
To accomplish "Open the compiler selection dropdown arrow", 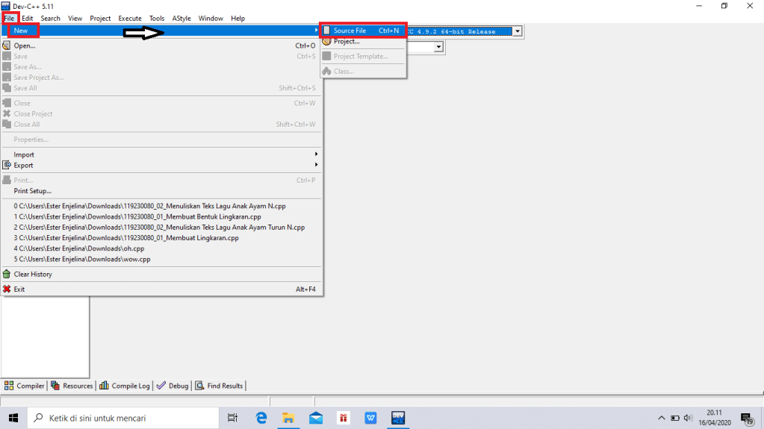I will tap(516, 31).
